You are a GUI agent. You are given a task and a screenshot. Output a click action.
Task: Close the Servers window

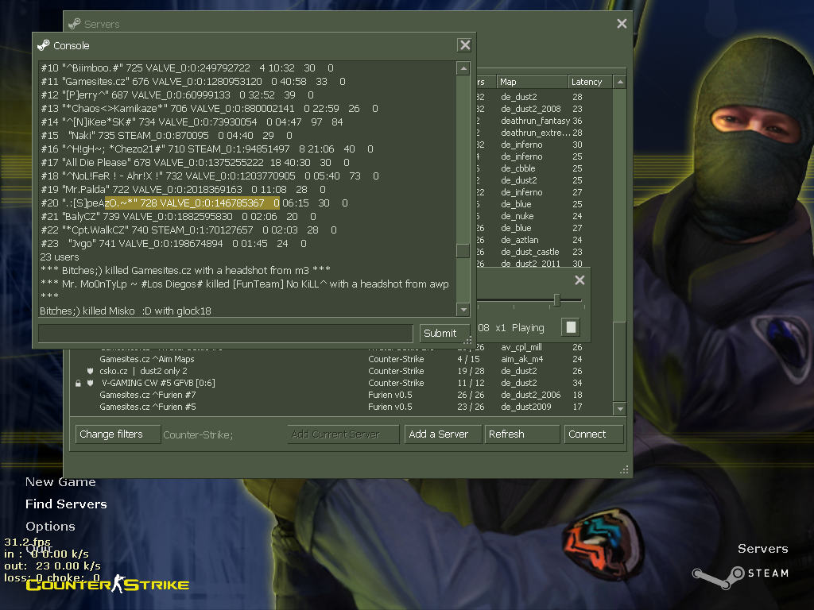click(x=622, y=23)
